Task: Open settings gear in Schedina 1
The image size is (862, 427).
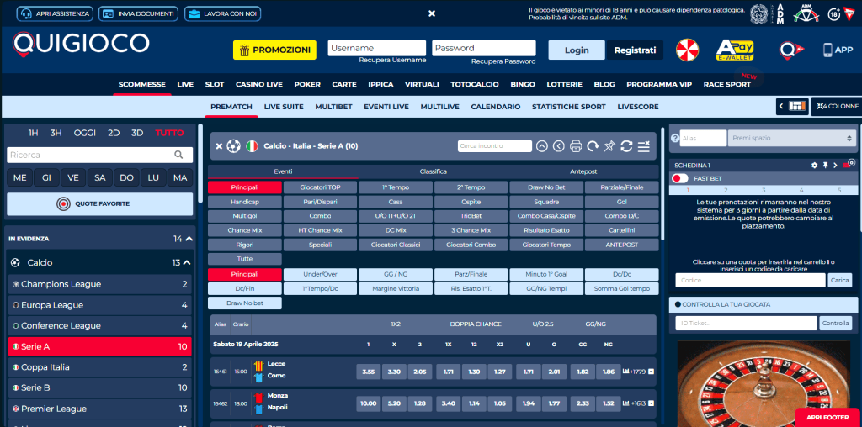Action: point(815,166)
